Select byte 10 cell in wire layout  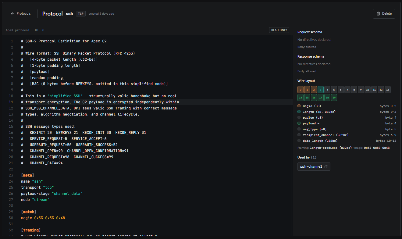[368, 90]
